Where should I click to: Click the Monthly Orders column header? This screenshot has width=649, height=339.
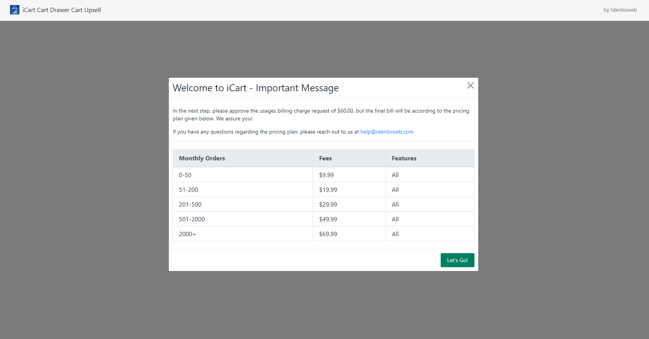click(243, 158)
